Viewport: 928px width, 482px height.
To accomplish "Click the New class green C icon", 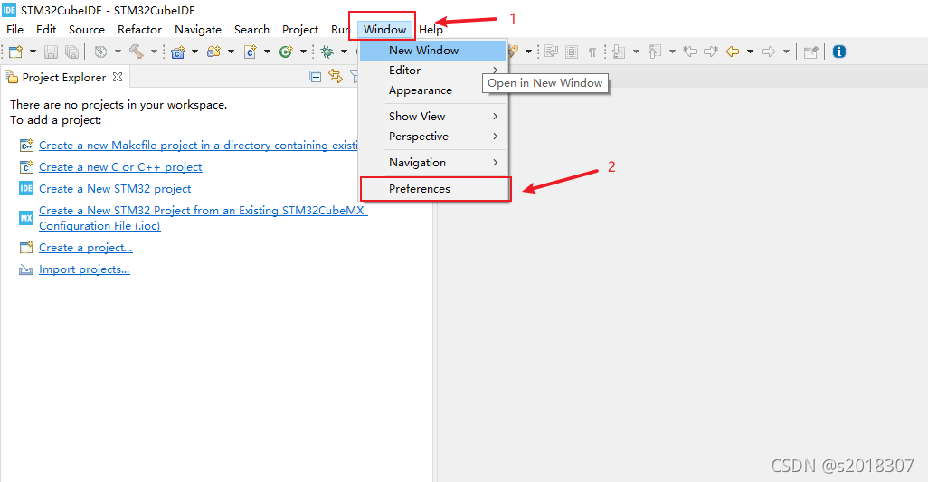I will click(x=286, y=52).
